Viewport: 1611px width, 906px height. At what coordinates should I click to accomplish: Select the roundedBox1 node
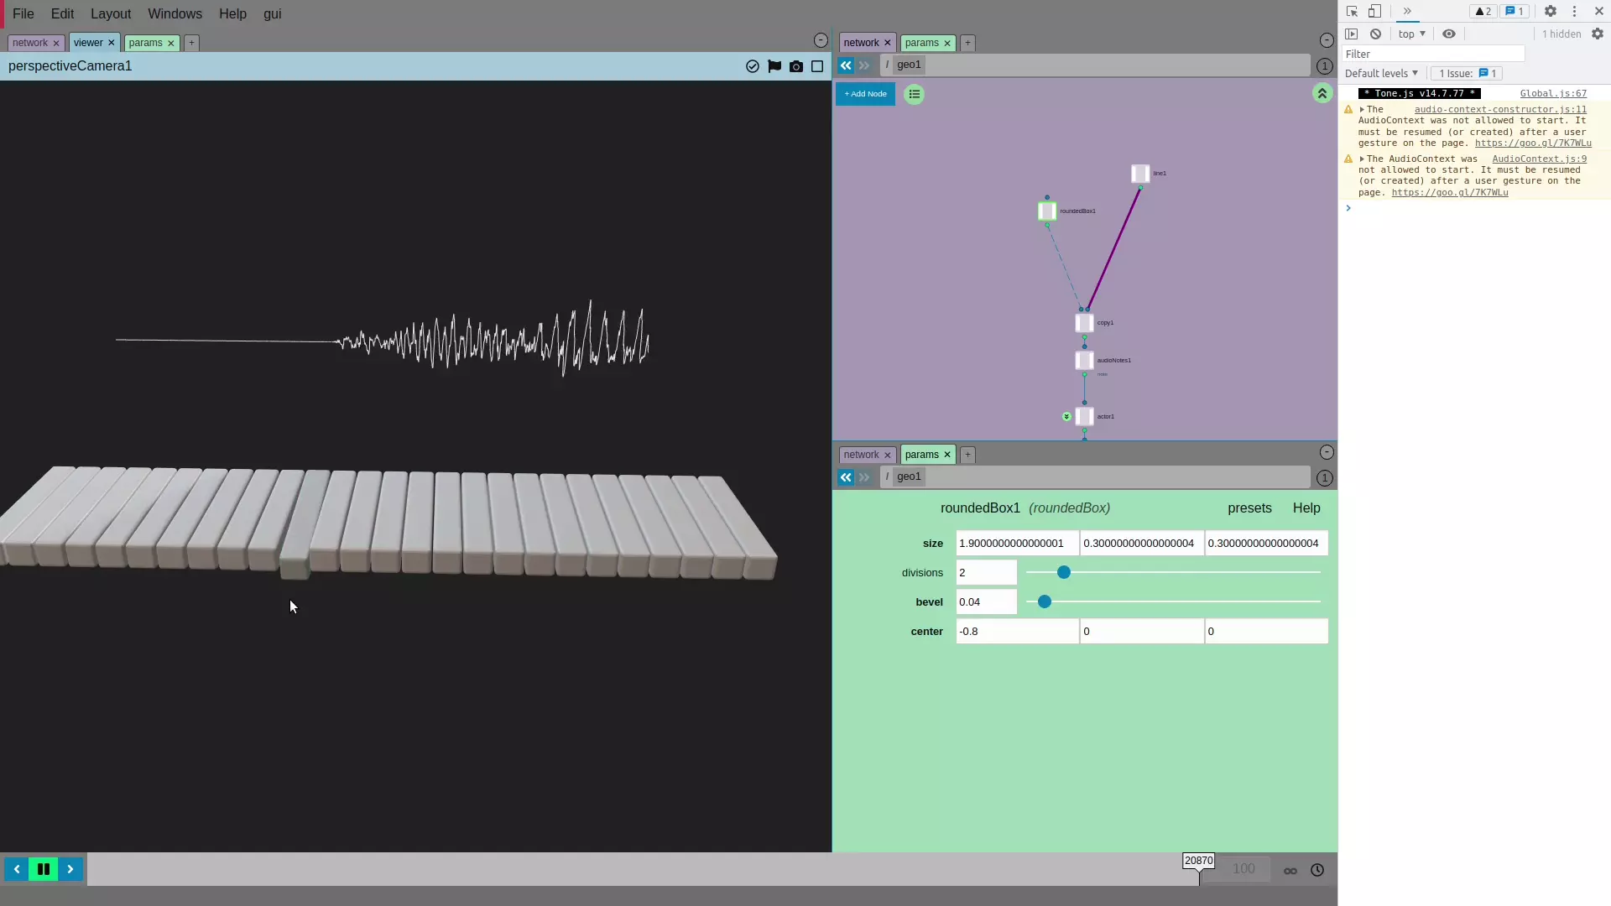tap(1046, 211)
